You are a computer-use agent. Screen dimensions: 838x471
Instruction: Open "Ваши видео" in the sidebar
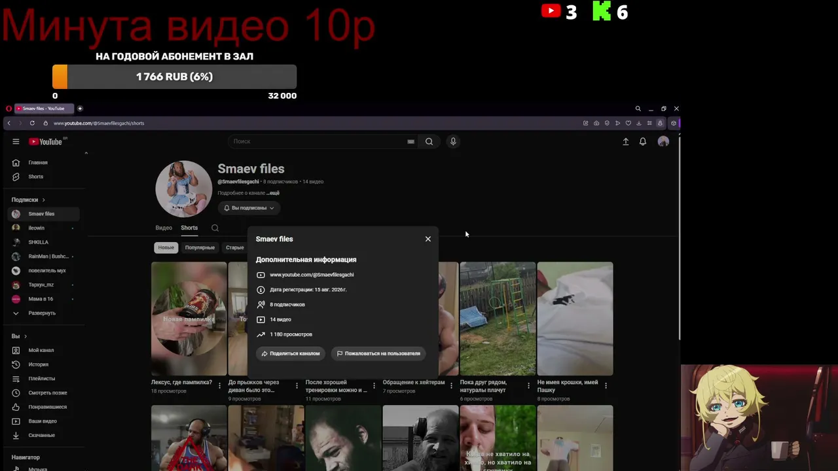coord(43,421)
